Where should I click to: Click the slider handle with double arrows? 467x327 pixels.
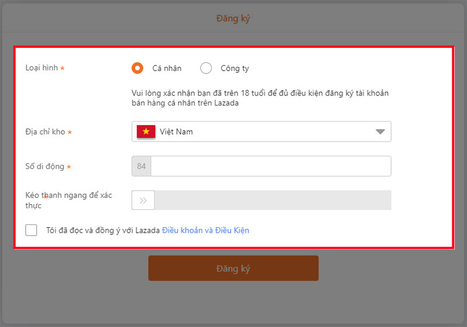point(143,201)
